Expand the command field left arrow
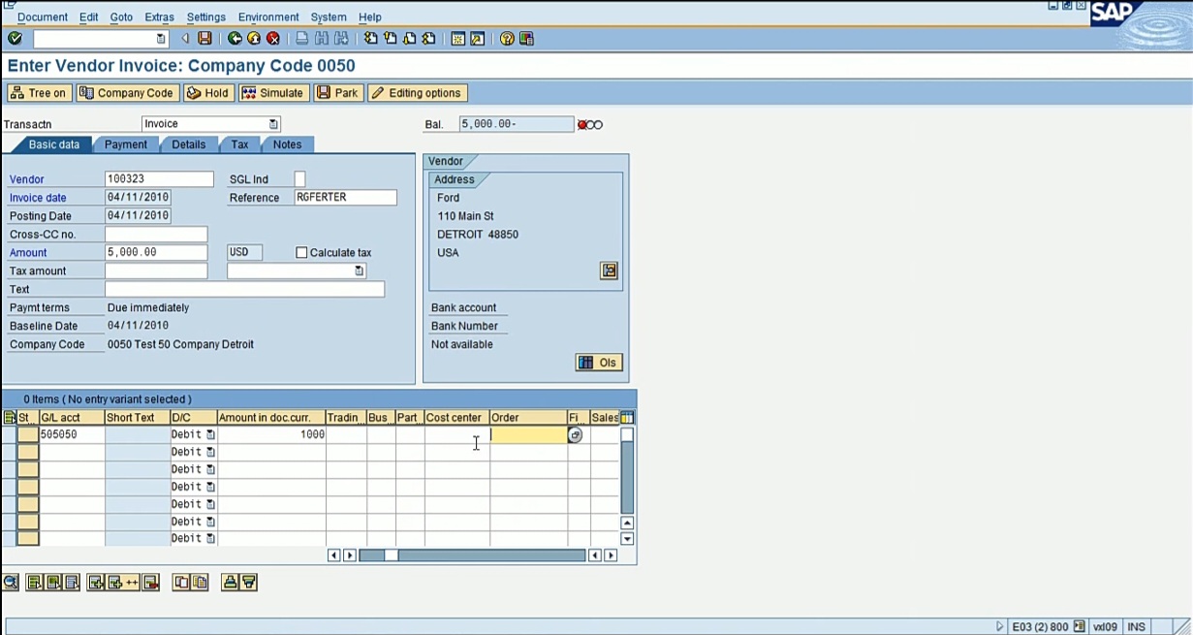 (x=185, y=39)
